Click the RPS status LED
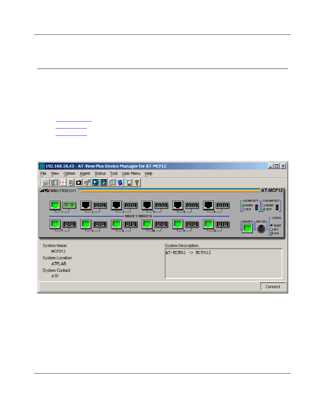The image size is (316, 409). 272,230
